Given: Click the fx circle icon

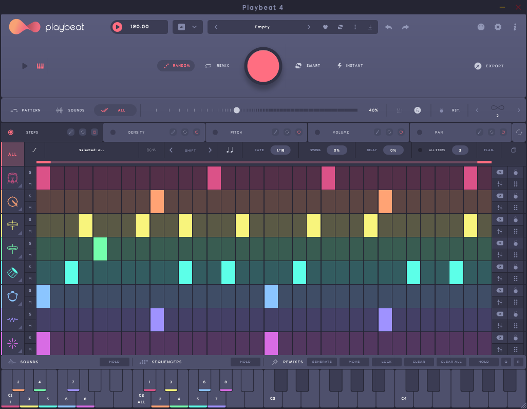Looking at the screenshot, I should tap(418, 110).
